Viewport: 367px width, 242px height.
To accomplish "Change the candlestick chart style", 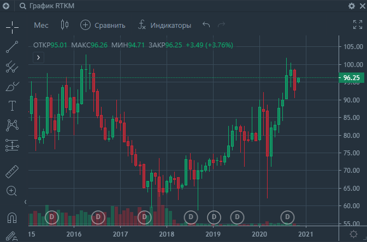I will pyautogui.click(x=64, y=25).
